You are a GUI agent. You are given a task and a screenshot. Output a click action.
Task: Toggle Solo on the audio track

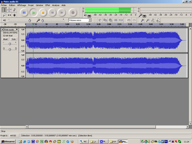coord(13,39)
